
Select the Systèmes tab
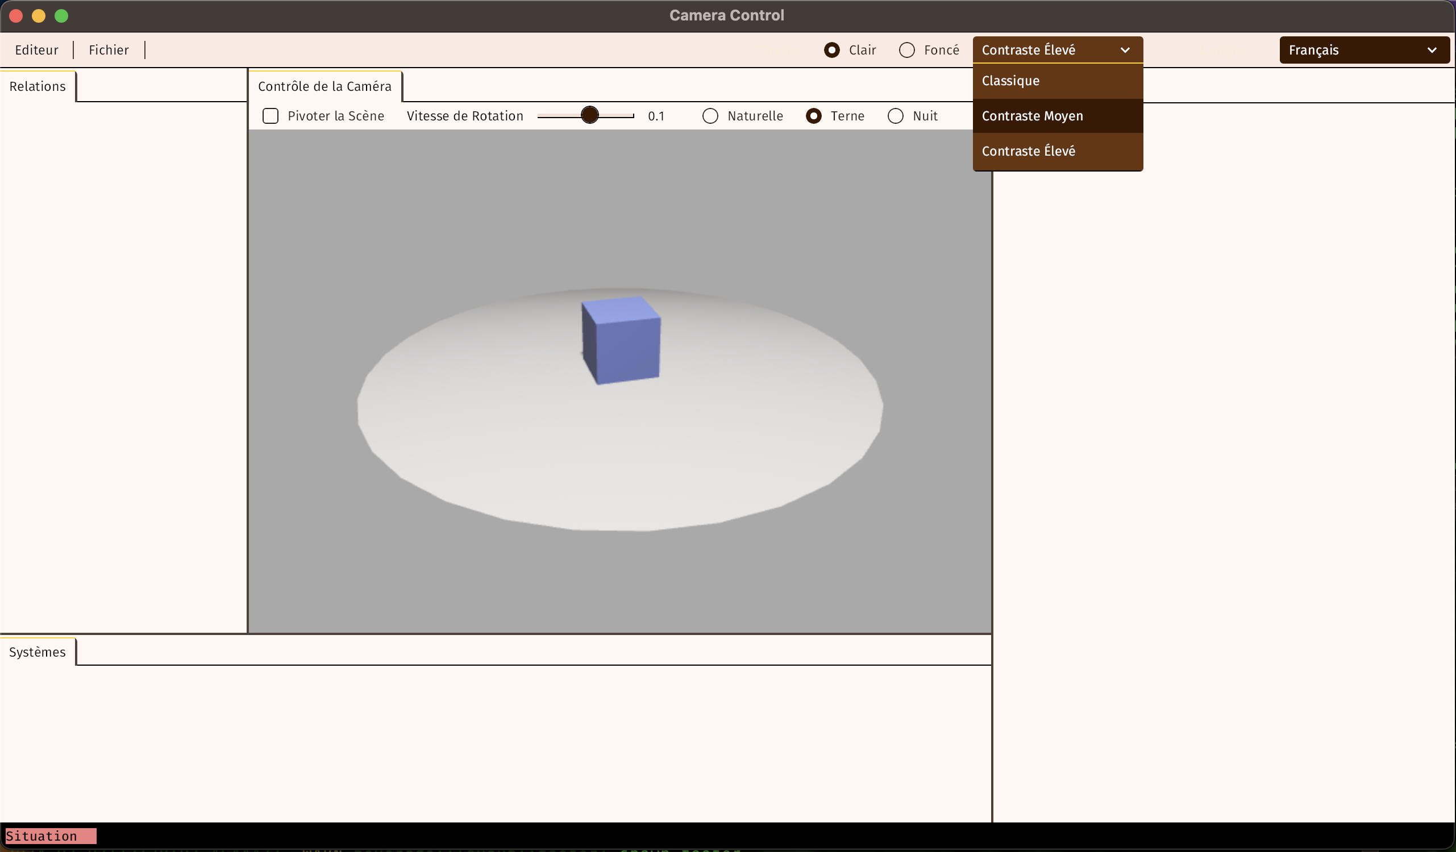pyautogui.click(x=38, y=652)
